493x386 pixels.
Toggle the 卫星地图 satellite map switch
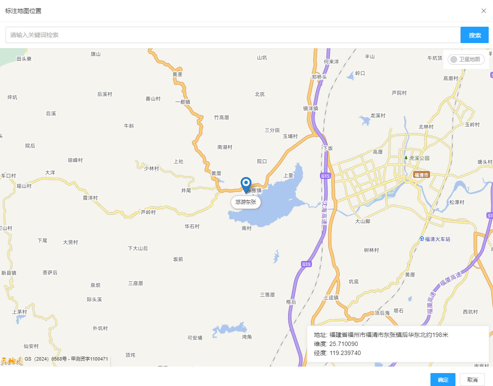click(466, 59)
